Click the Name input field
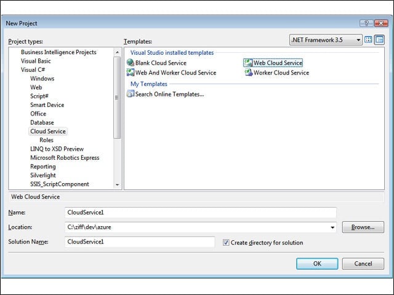The width and height of the screenshot is (394, 295). coord(201,213)
